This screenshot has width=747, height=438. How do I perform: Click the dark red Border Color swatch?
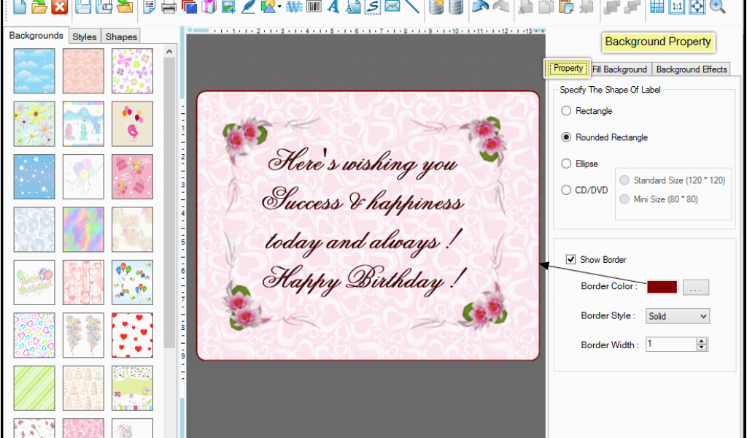pyautogui.click(x=662, y=287)
